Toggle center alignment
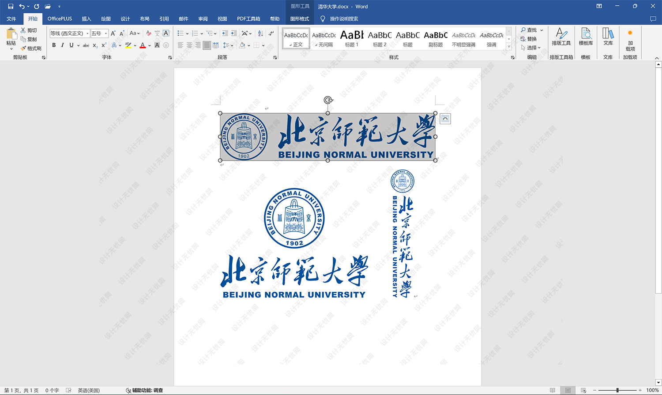 (189, 45)
